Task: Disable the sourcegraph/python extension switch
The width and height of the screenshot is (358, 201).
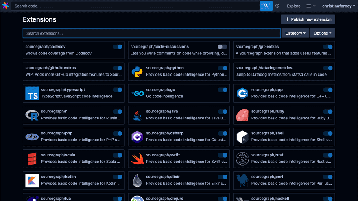Action: (223, 68)
